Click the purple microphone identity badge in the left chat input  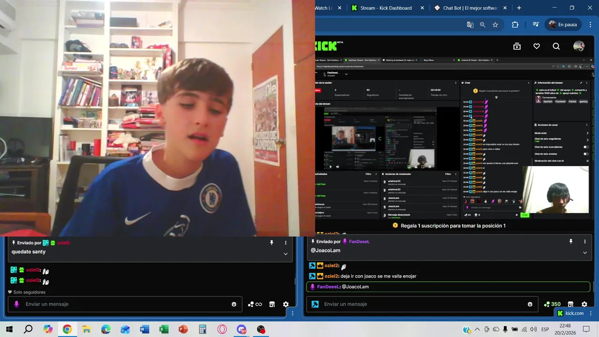[17, 304]
